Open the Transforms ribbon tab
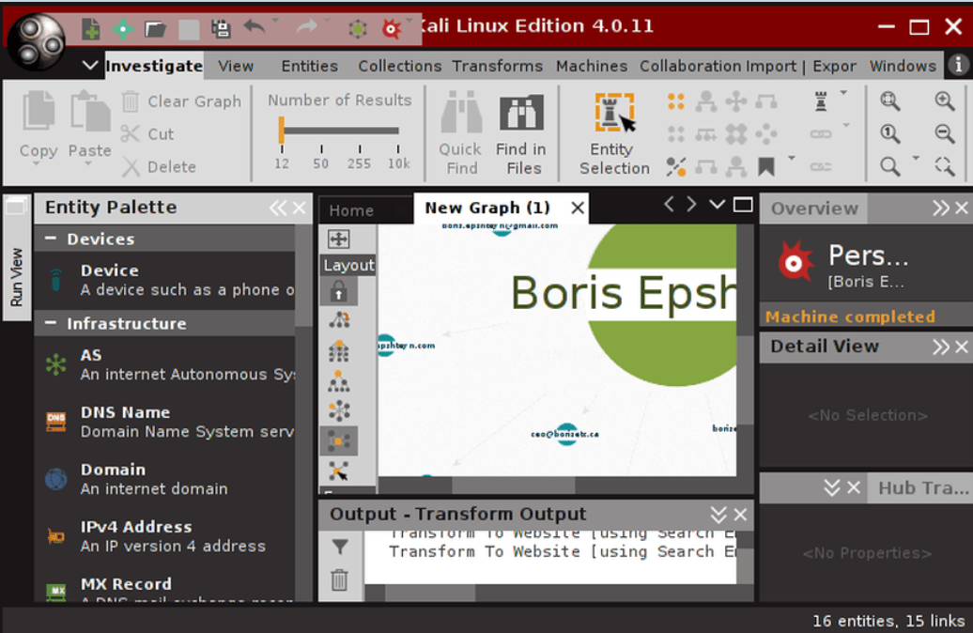The image size is (973, 633). click(x=497, y=66)
